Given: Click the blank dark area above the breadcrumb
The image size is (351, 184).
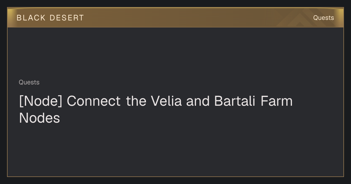Looking at the screenshot, I should coord(175,53).
